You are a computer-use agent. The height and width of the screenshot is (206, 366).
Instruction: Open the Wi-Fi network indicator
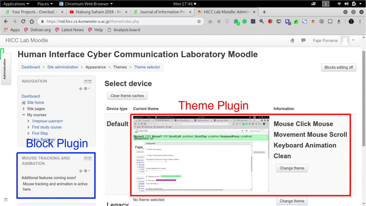(339, 4)
